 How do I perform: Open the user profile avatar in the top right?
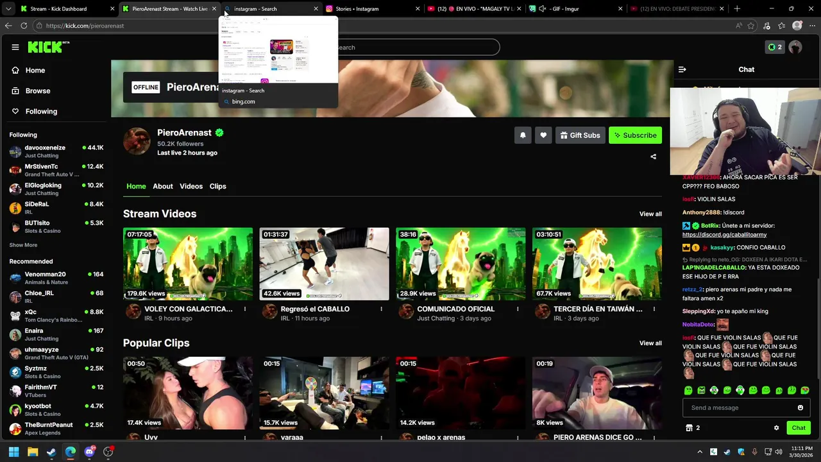[795, 47]
